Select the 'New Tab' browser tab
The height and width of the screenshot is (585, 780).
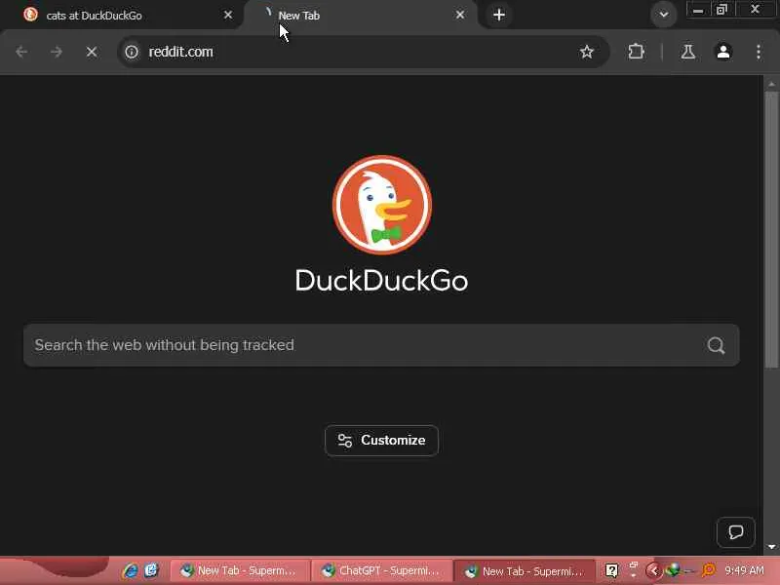tap(361, 16)
